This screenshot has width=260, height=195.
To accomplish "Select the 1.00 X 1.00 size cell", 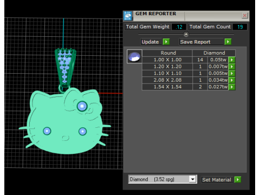I will [167, 60].
